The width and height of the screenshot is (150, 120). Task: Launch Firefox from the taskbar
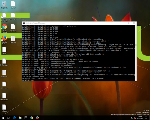coord(37,118)
